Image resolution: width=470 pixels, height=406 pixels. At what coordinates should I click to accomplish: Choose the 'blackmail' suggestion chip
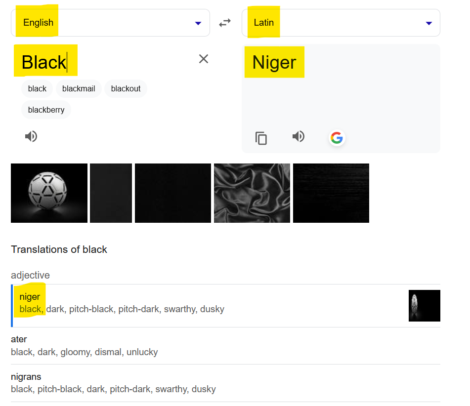tap(79, 89)
